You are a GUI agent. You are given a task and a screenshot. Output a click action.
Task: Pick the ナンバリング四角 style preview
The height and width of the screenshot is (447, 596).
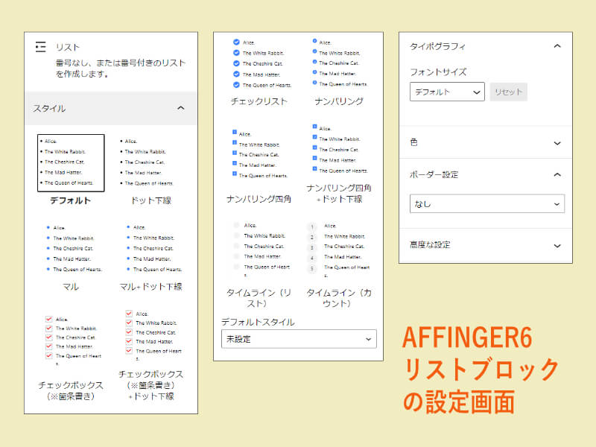pos(259,154)
